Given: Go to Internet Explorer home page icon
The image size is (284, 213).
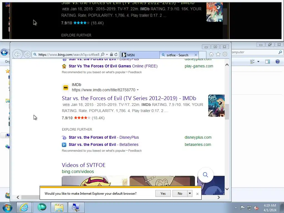Looking at the screenshot, I should click(x=211, y=54).
